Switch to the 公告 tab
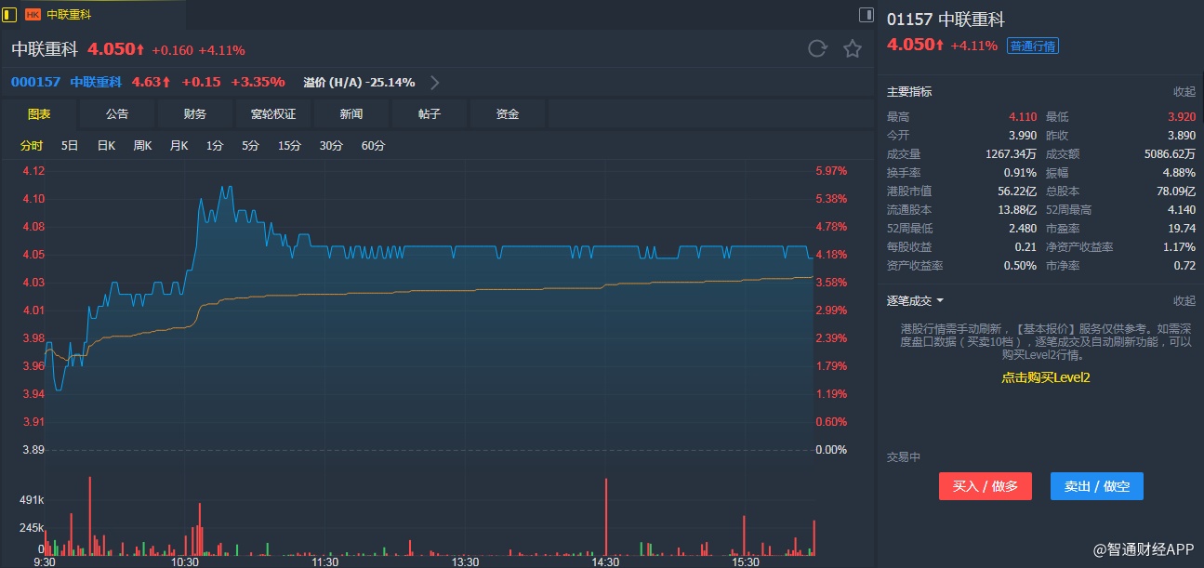Image resolution: width=1204 pixels, height=568 pixels. [117, 114]
